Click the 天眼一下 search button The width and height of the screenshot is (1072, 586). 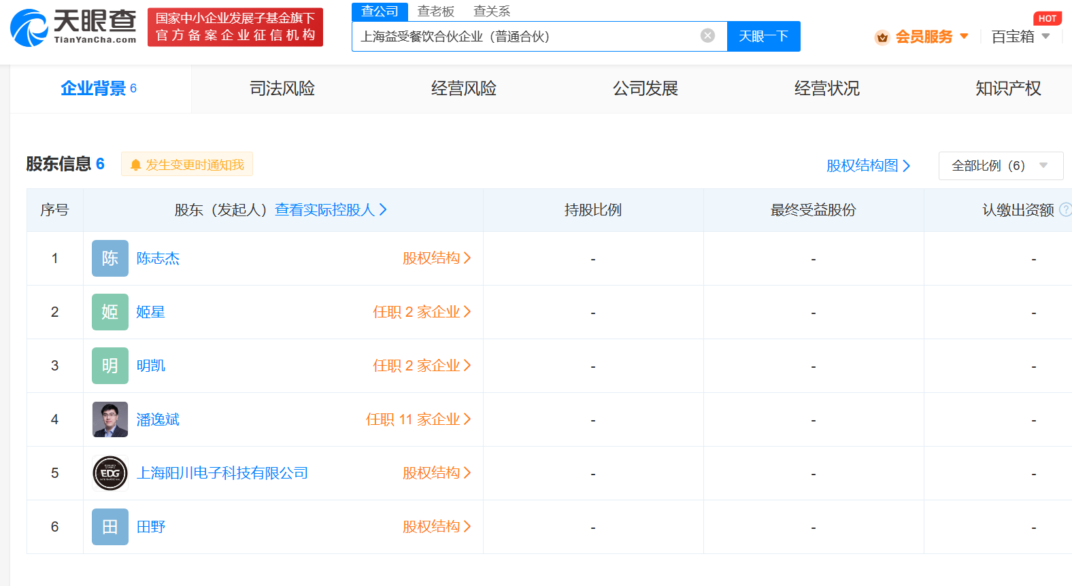click(x=763, y=36)
